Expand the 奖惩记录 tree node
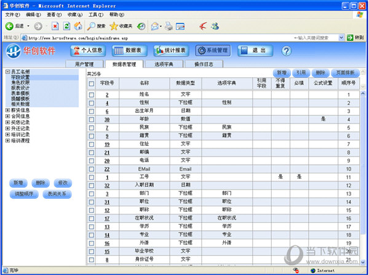 coord(7,122)
